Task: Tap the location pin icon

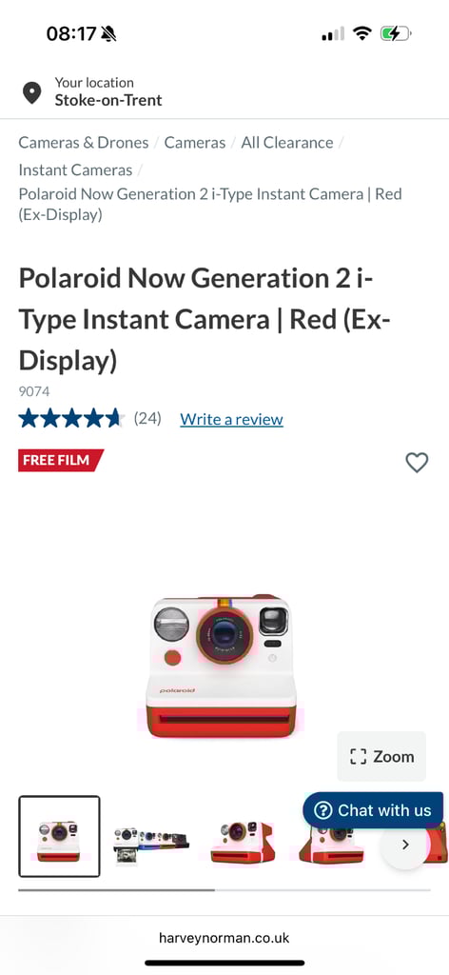Action: pos(31,92)
